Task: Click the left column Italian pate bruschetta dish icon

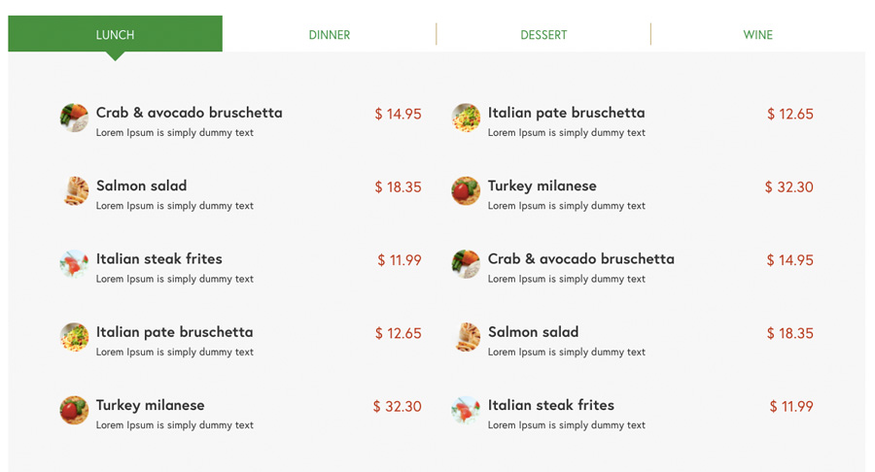Action: coord(74,337)
